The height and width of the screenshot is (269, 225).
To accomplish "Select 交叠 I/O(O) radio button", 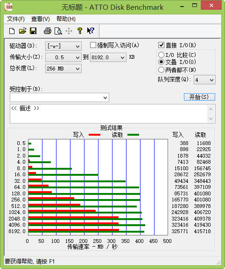I will [x=161, y=62].
